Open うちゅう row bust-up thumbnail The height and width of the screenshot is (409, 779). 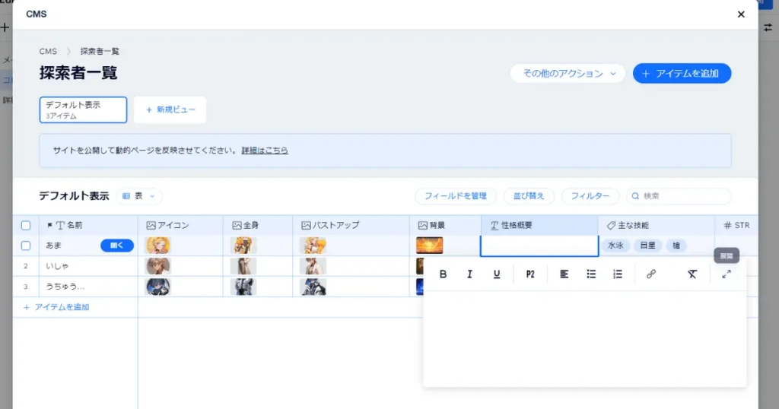point(313,287)
